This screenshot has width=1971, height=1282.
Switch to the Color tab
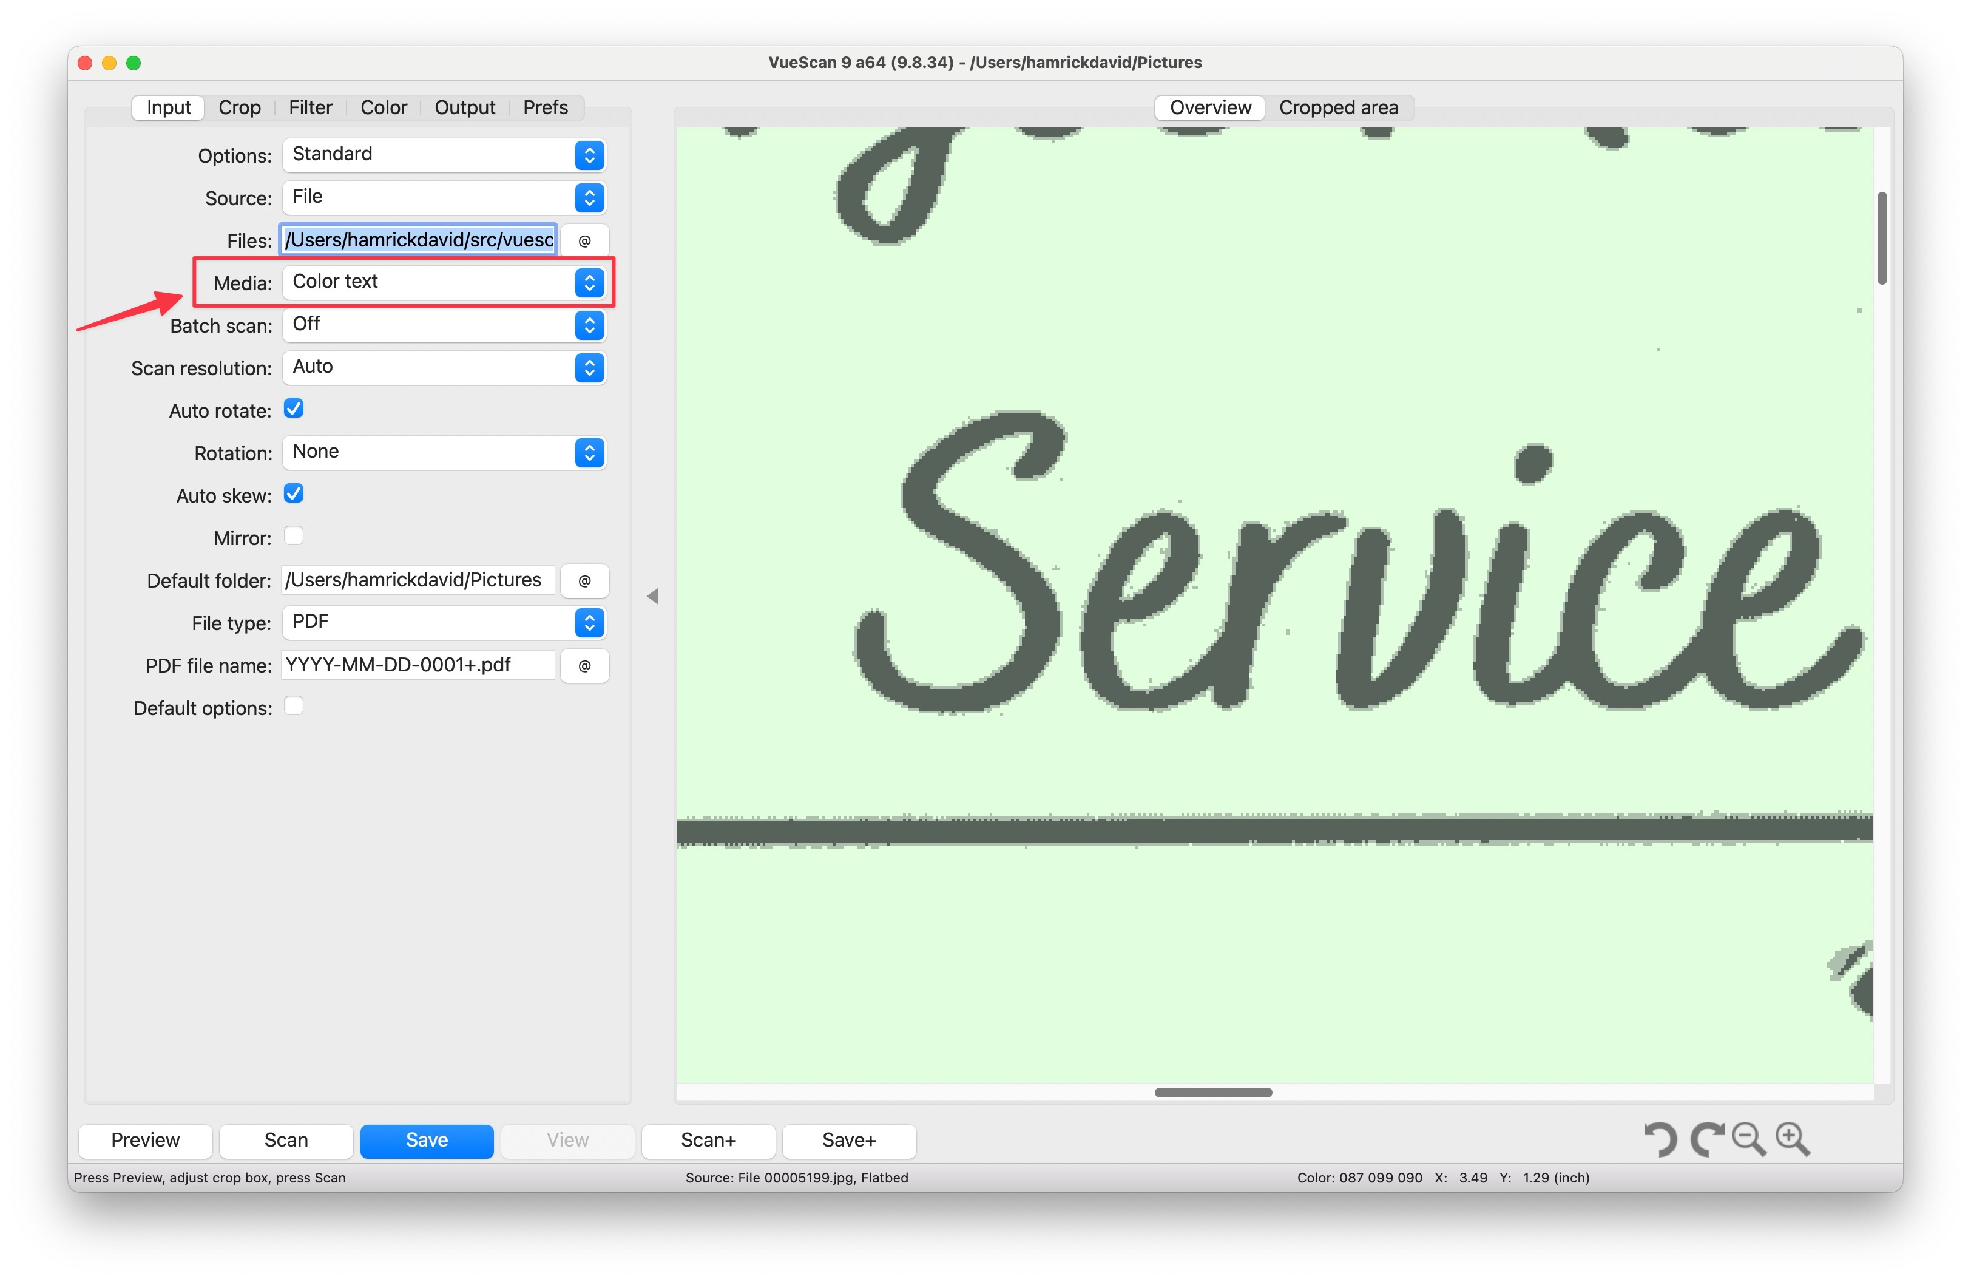coord(384,107)
